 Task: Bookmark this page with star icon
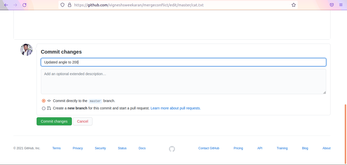pyautogui.click(x=294, y=5)
